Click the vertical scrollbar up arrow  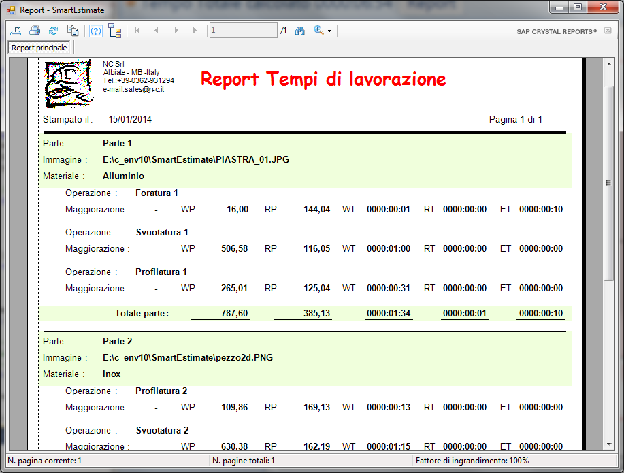[609, 64]
